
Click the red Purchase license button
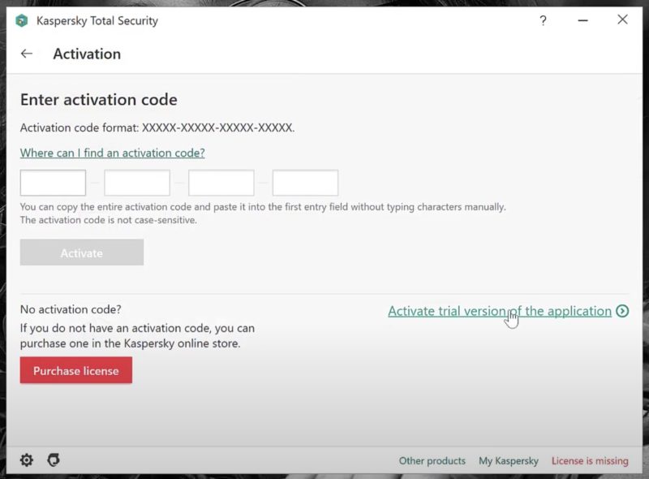coord(76,371)
